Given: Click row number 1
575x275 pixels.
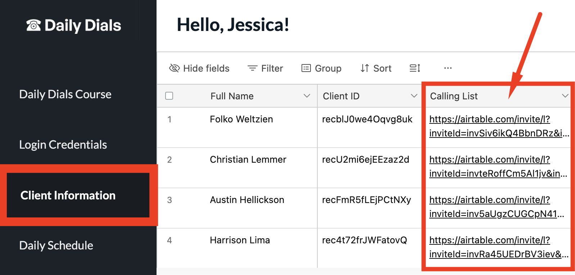Looking at the screenshot, I should [x=169, y=119].
